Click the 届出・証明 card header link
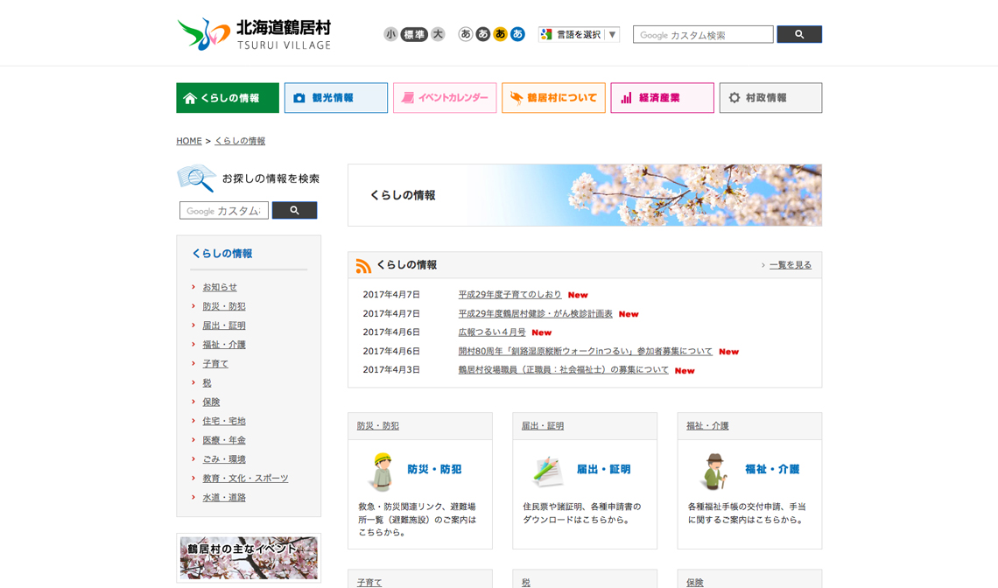 542,426
